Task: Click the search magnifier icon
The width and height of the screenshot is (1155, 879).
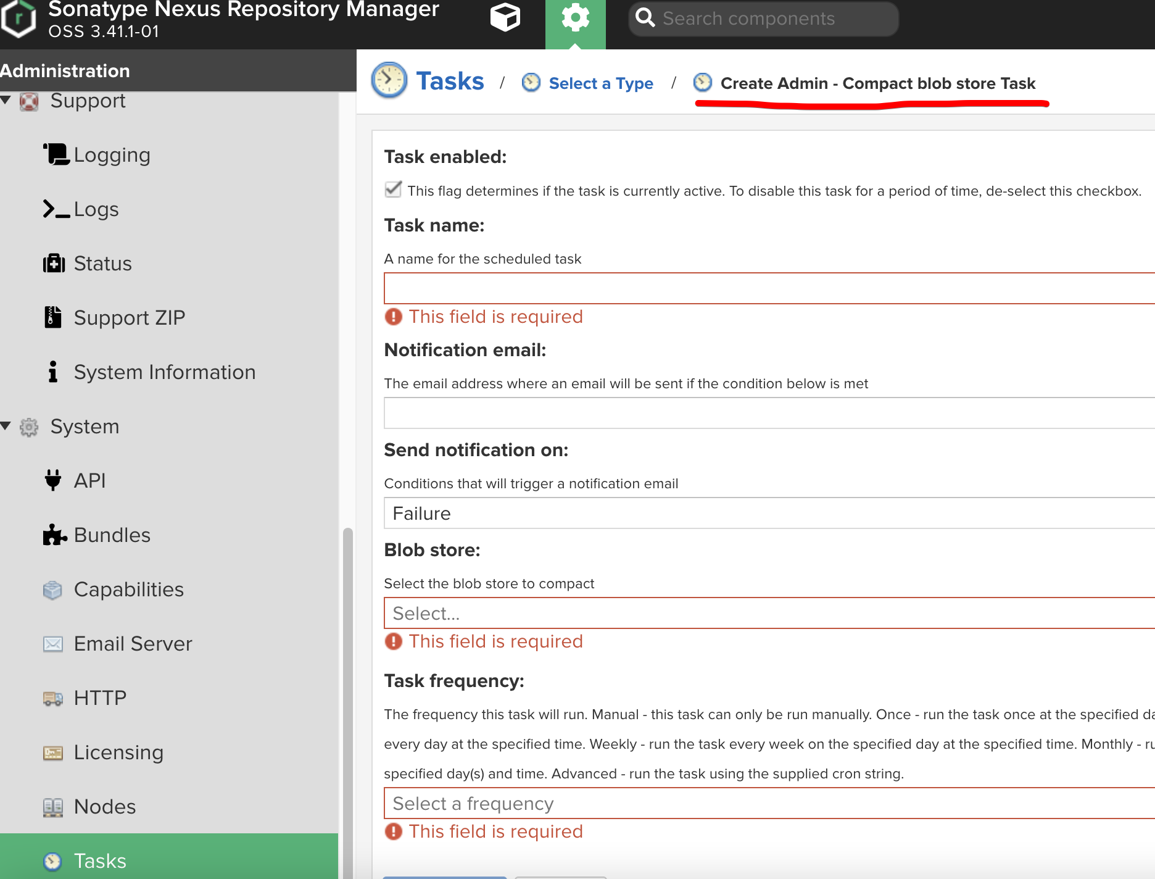Action: pyautogui.click(x=645, y=17)
